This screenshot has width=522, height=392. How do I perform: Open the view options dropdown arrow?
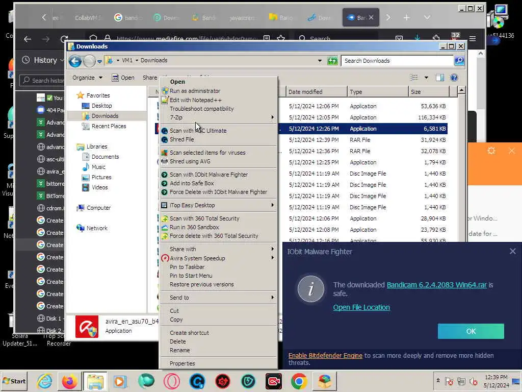426,78
